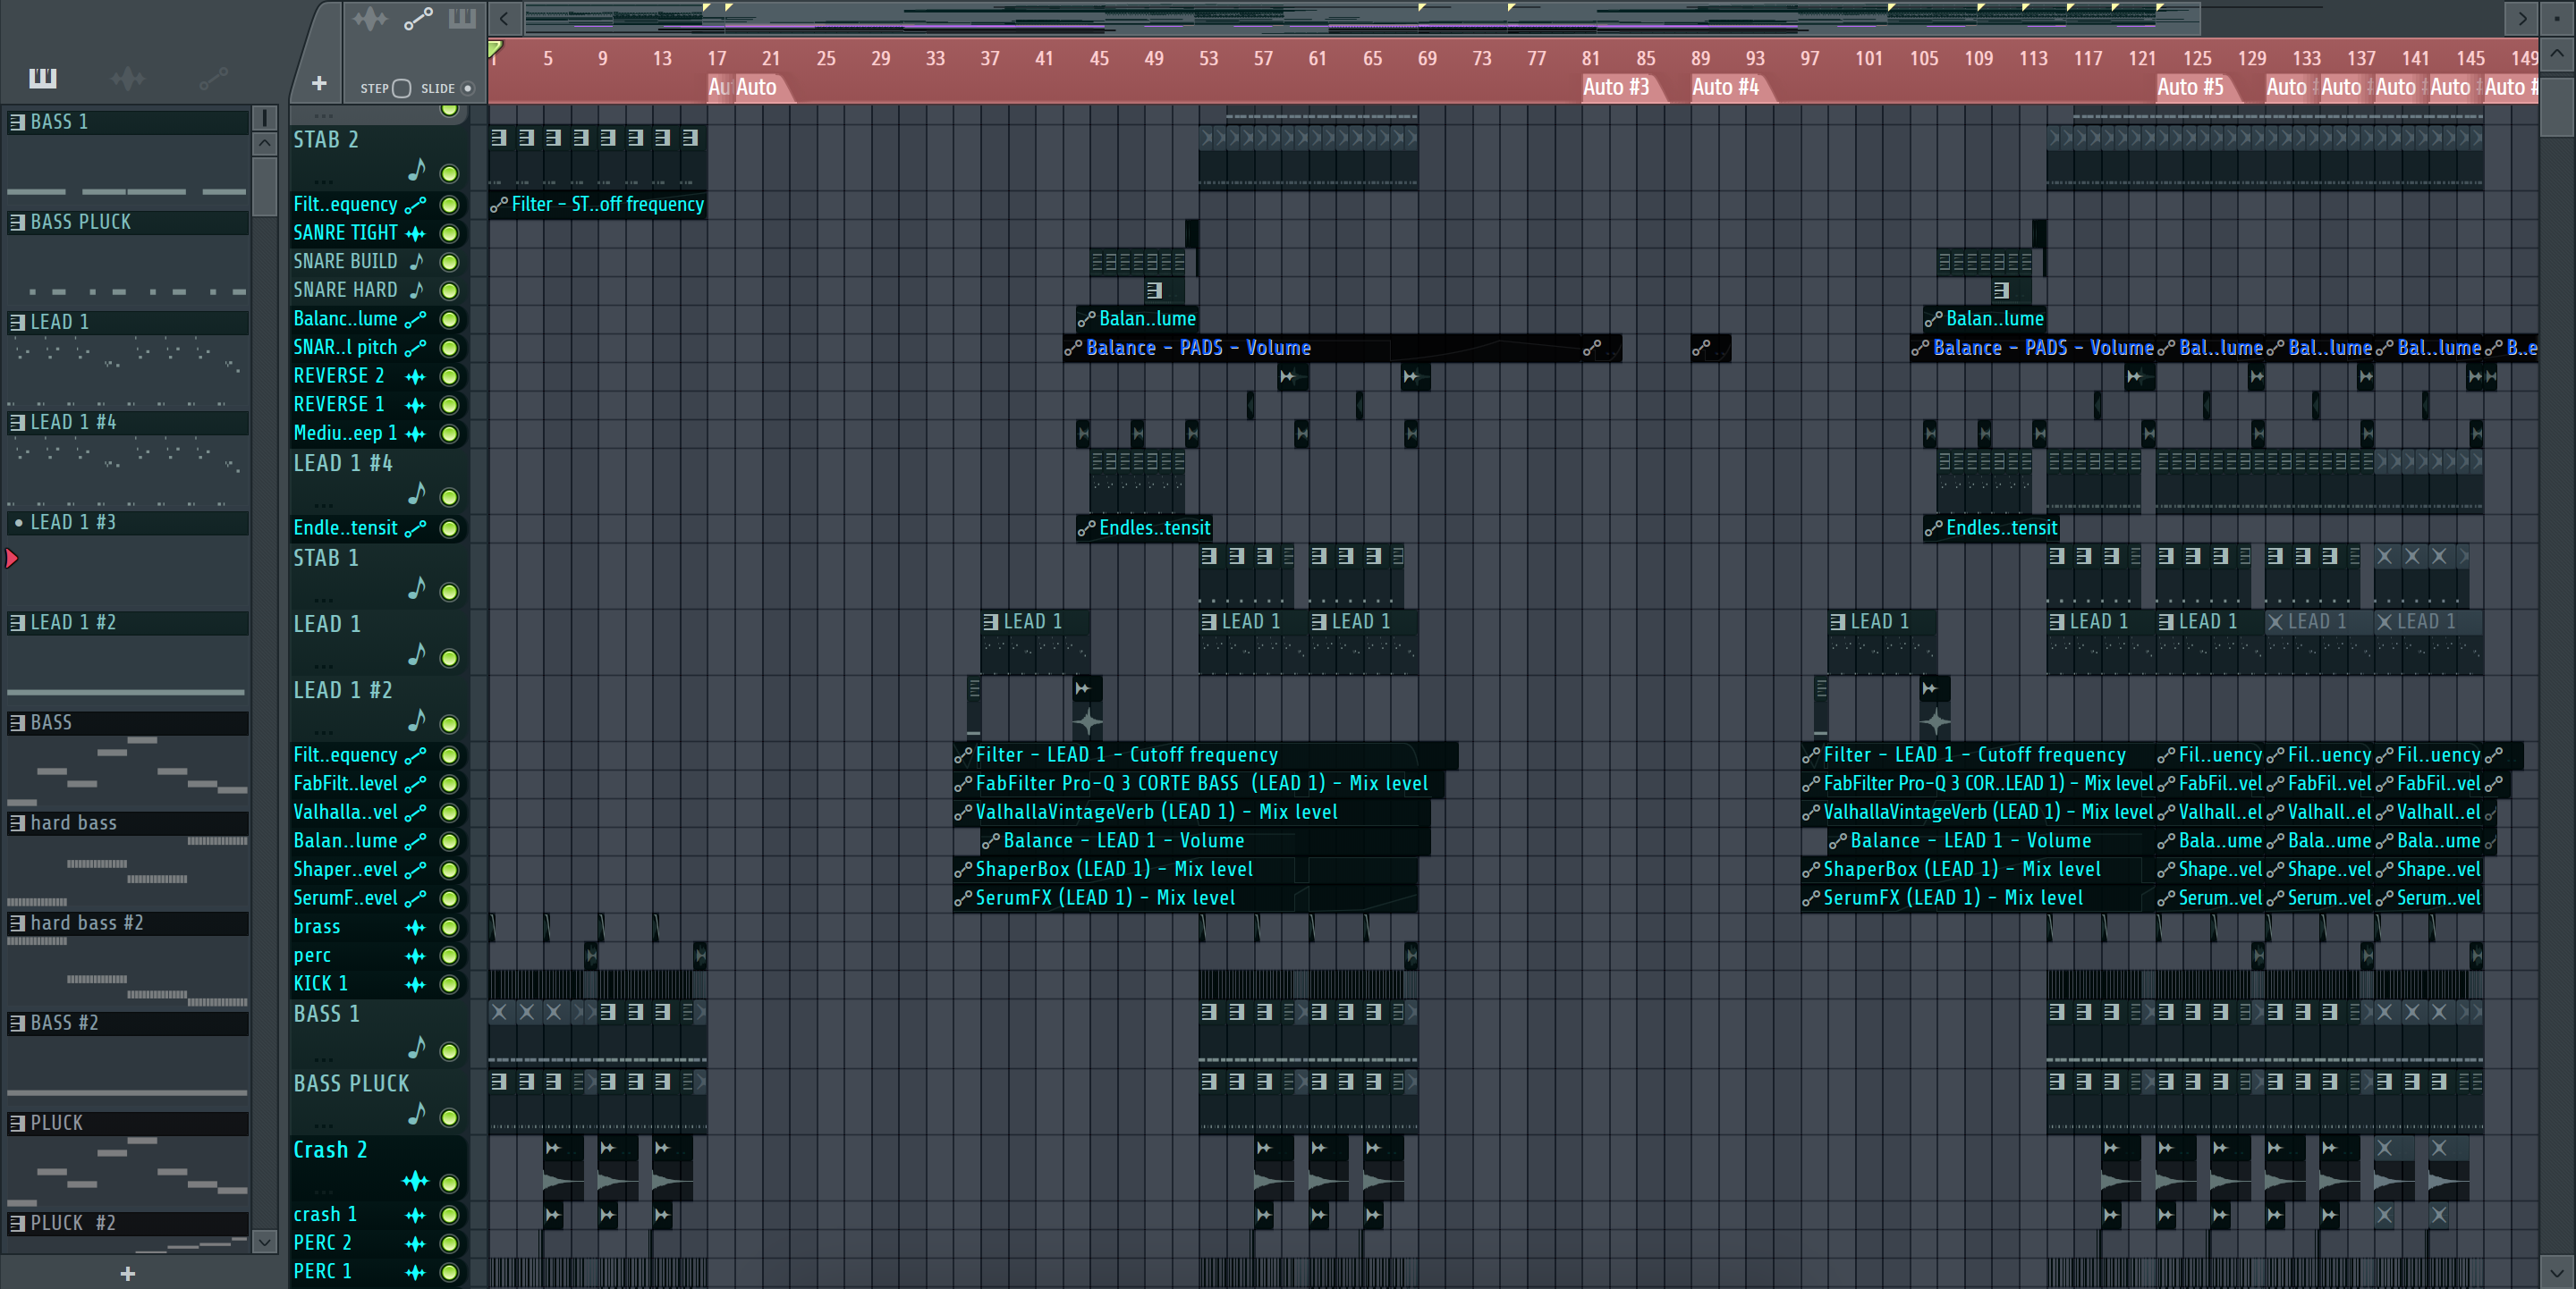
Task: Click the red play position arrow in picker
Action: click(12, 559)
